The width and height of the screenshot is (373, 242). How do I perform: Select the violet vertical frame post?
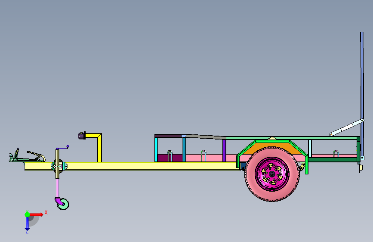pyautogui.click(x=224, y=151)
